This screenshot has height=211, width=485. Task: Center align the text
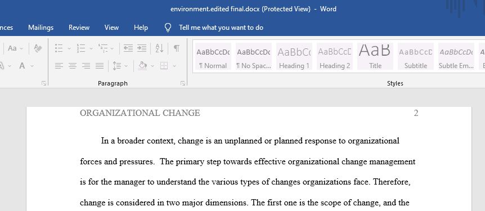pyautogui.click(x=73, y=66)
